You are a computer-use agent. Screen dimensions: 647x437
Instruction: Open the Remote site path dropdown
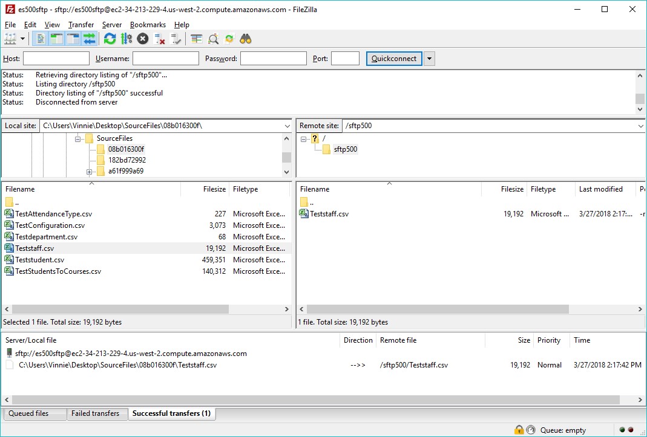pyautogui.click(x=641, y=126)
